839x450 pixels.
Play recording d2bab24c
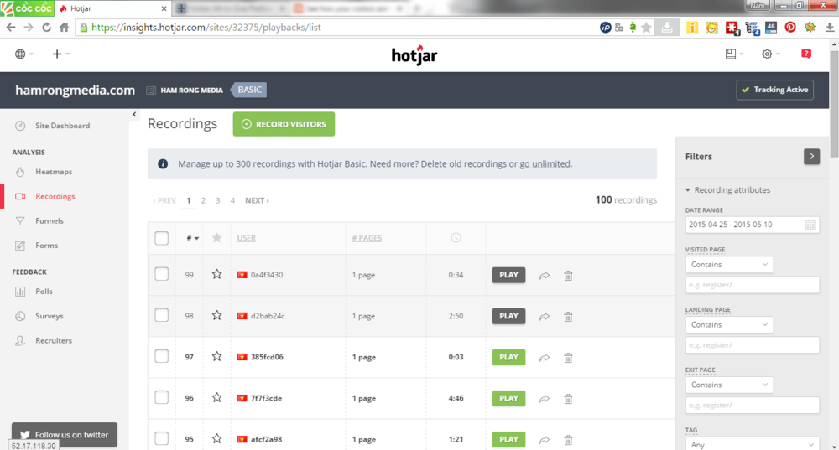[508, 316]
